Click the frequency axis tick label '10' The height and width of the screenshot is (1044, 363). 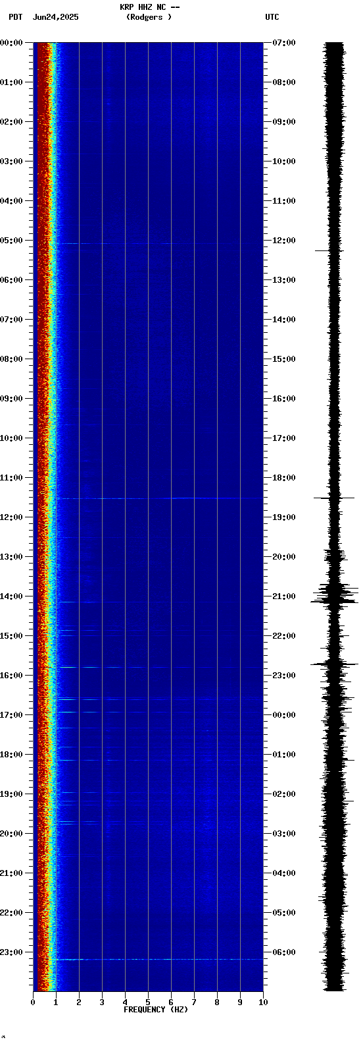pyautogui.click(x=263, y=1002)
